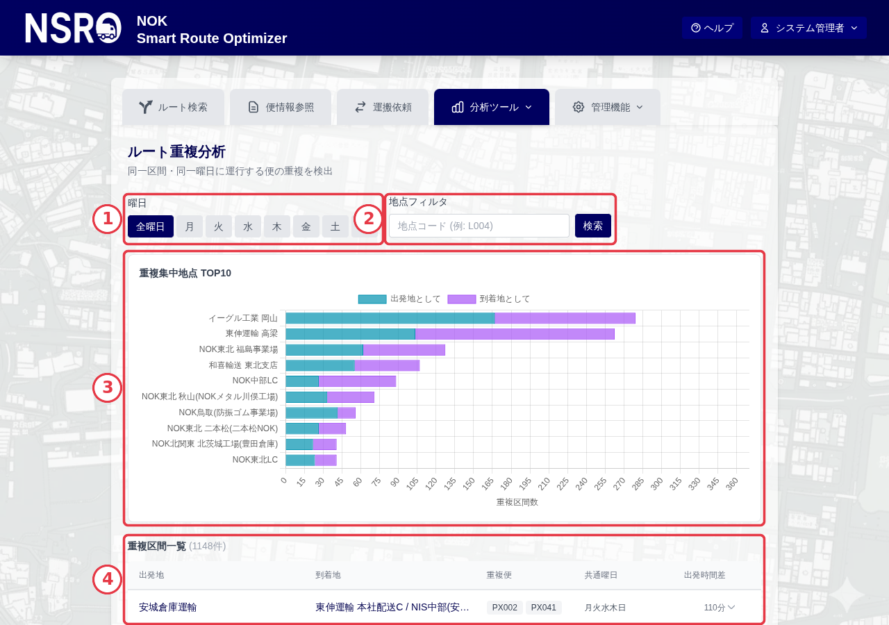Click the chart label NOK東北 二本松(二本松NOK)
The height and width of the screenshot is (625, 889).
(222, 428)
